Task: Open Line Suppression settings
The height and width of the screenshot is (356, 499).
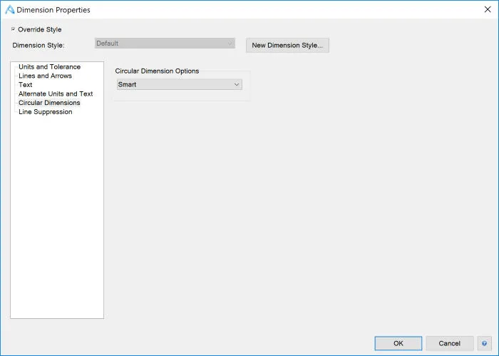Action: [46, 112]
